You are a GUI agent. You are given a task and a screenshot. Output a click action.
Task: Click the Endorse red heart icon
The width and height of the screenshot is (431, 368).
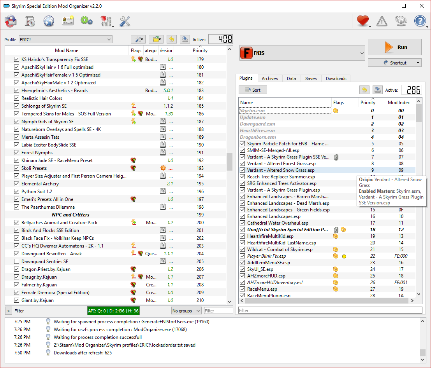(x=363, y=21)
